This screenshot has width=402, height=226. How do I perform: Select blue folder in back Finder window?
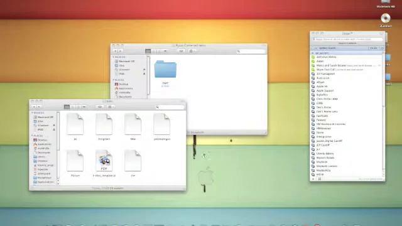point(165,69)
